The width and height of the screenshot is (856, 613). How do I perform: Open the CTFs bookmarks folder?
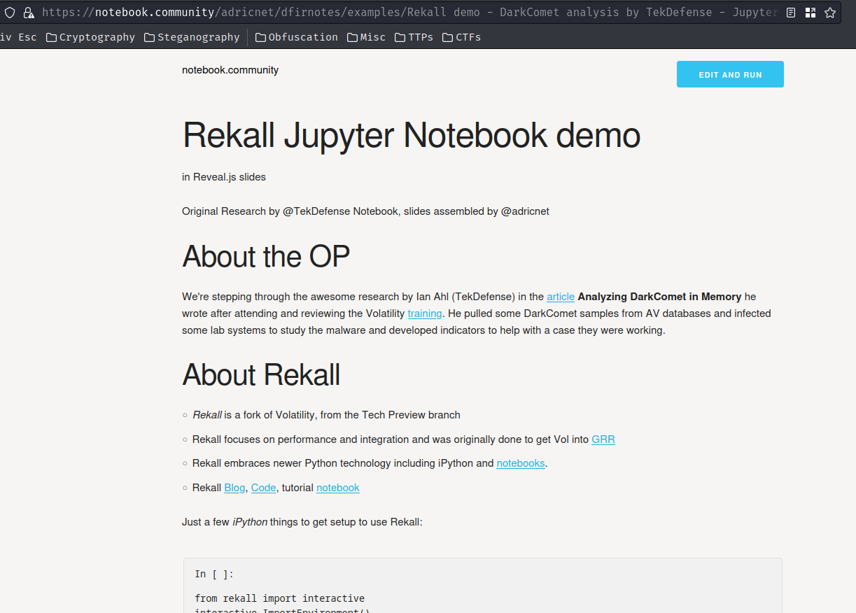pyautogui.click(x=461, y=37)
